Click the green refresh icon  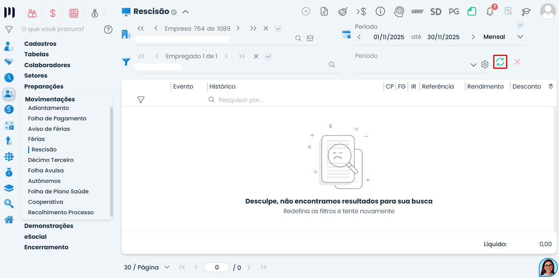(500, 62)
